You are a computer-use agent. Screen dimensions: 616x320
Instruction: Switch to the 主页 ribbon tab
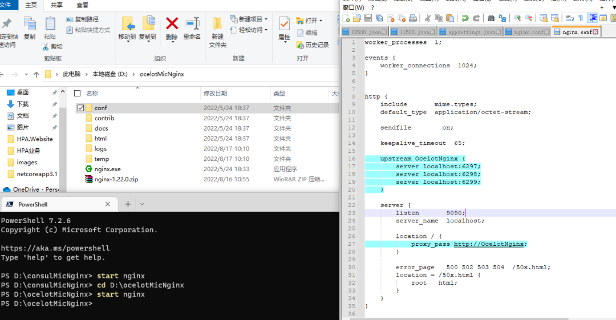(31, 5)
